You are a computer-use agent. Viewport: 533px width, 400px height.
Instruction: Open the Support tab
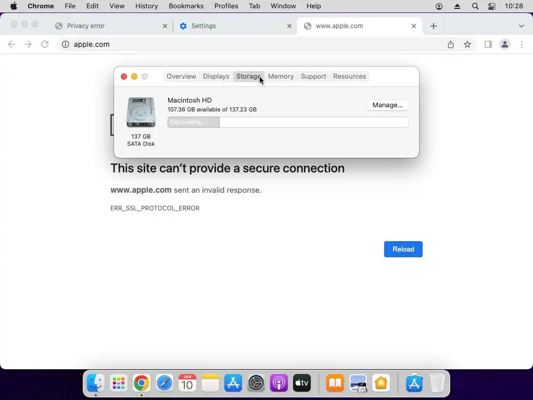coord(313,77)
